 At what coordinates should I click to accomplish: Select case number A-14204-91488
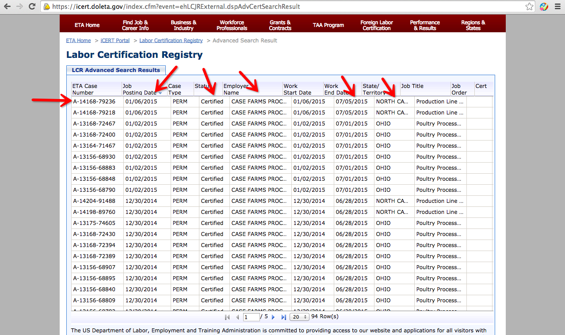point(94,201)
